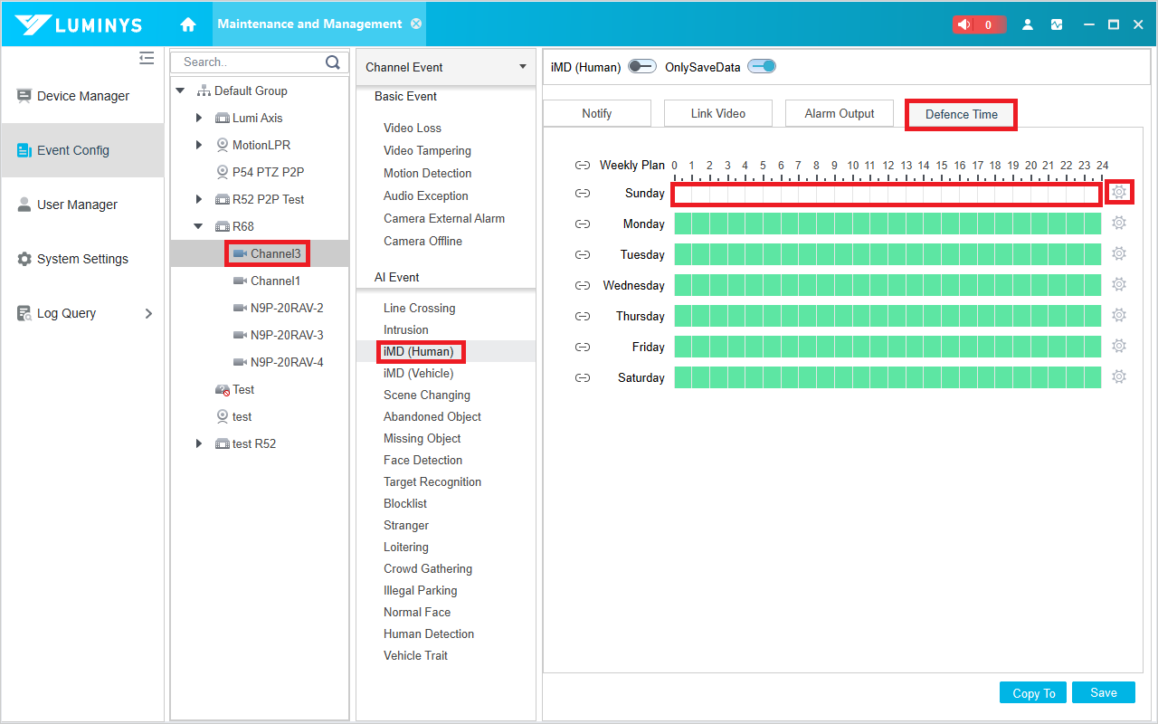Open gear settings for Wednesday row
1158x724 pixels.
(1119, 284)
